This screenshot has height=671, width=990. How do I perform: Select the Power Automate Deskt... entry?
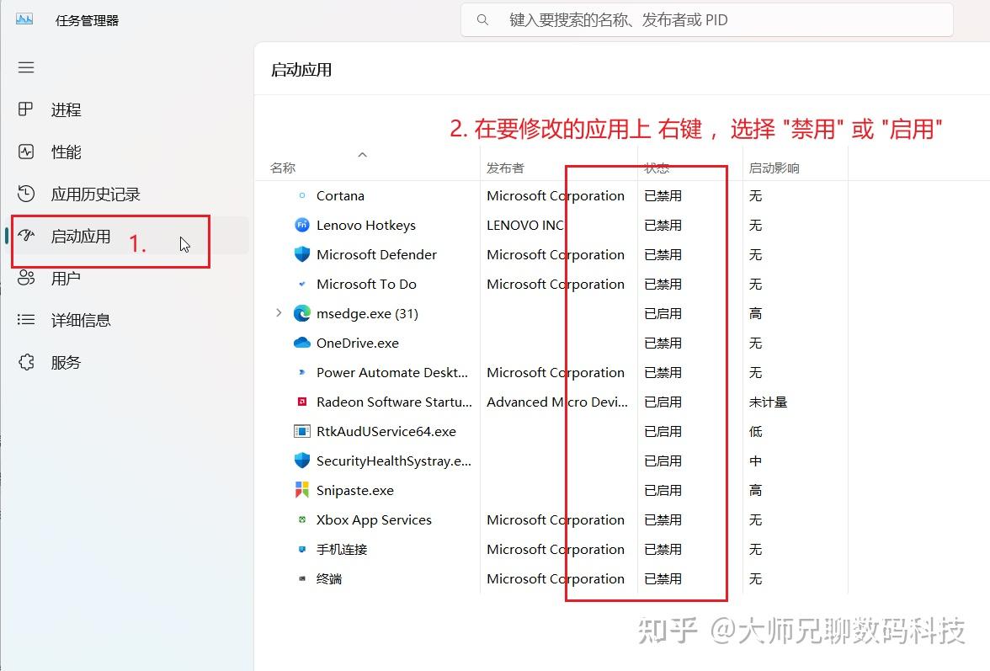coord(392,372)
